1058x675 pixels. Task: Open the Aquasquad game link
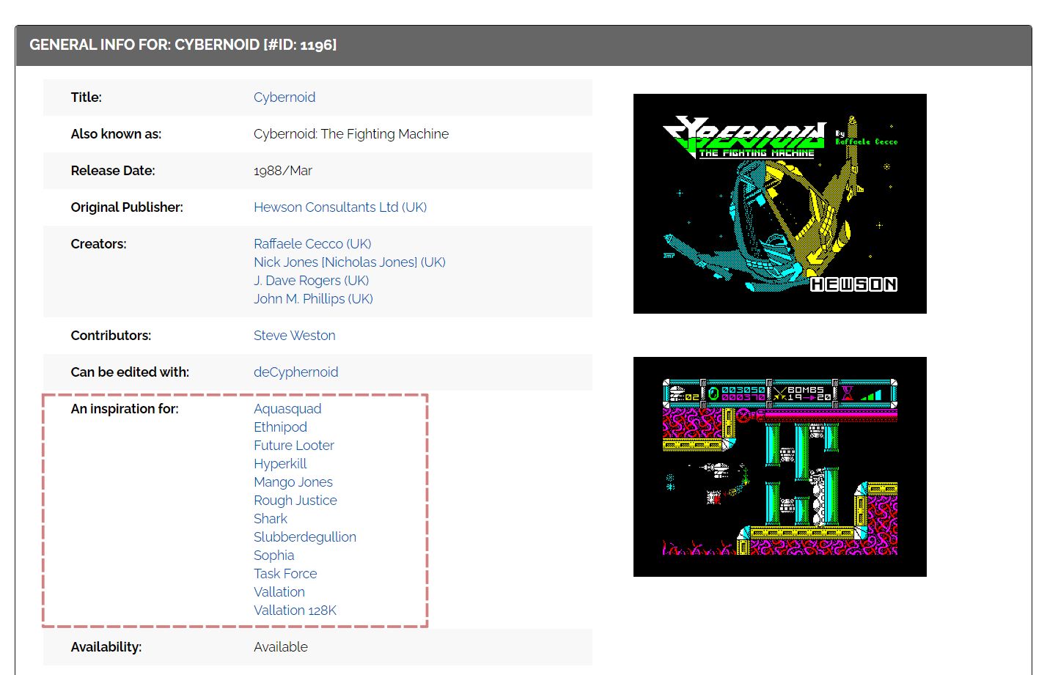coord(287,409)
